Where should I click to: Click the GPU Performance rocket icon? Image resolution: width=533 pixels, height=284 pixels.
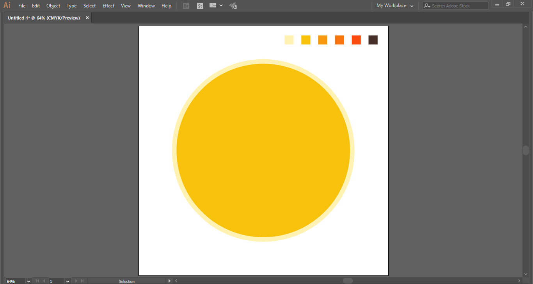[233, 6]
